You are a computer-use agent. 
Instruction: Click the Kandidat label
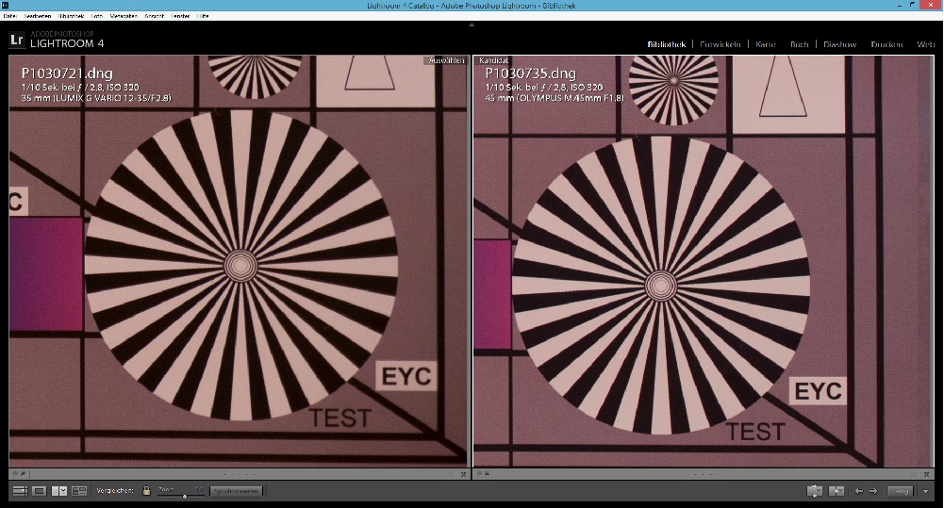(x=493, y=60)
